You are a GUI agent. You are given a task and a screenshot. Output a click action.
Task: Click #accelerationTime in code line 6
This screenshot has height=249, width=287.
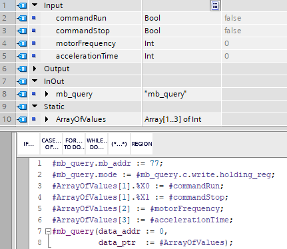coord(189,220)
